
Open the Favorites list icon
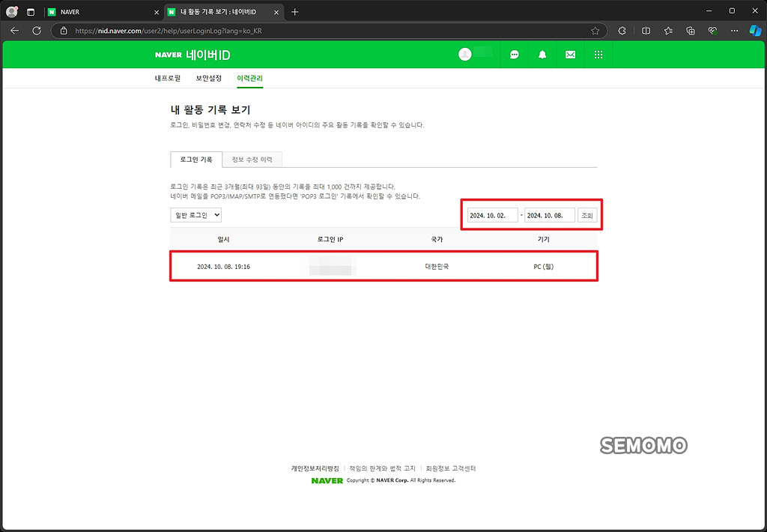(x=669, y=31)
